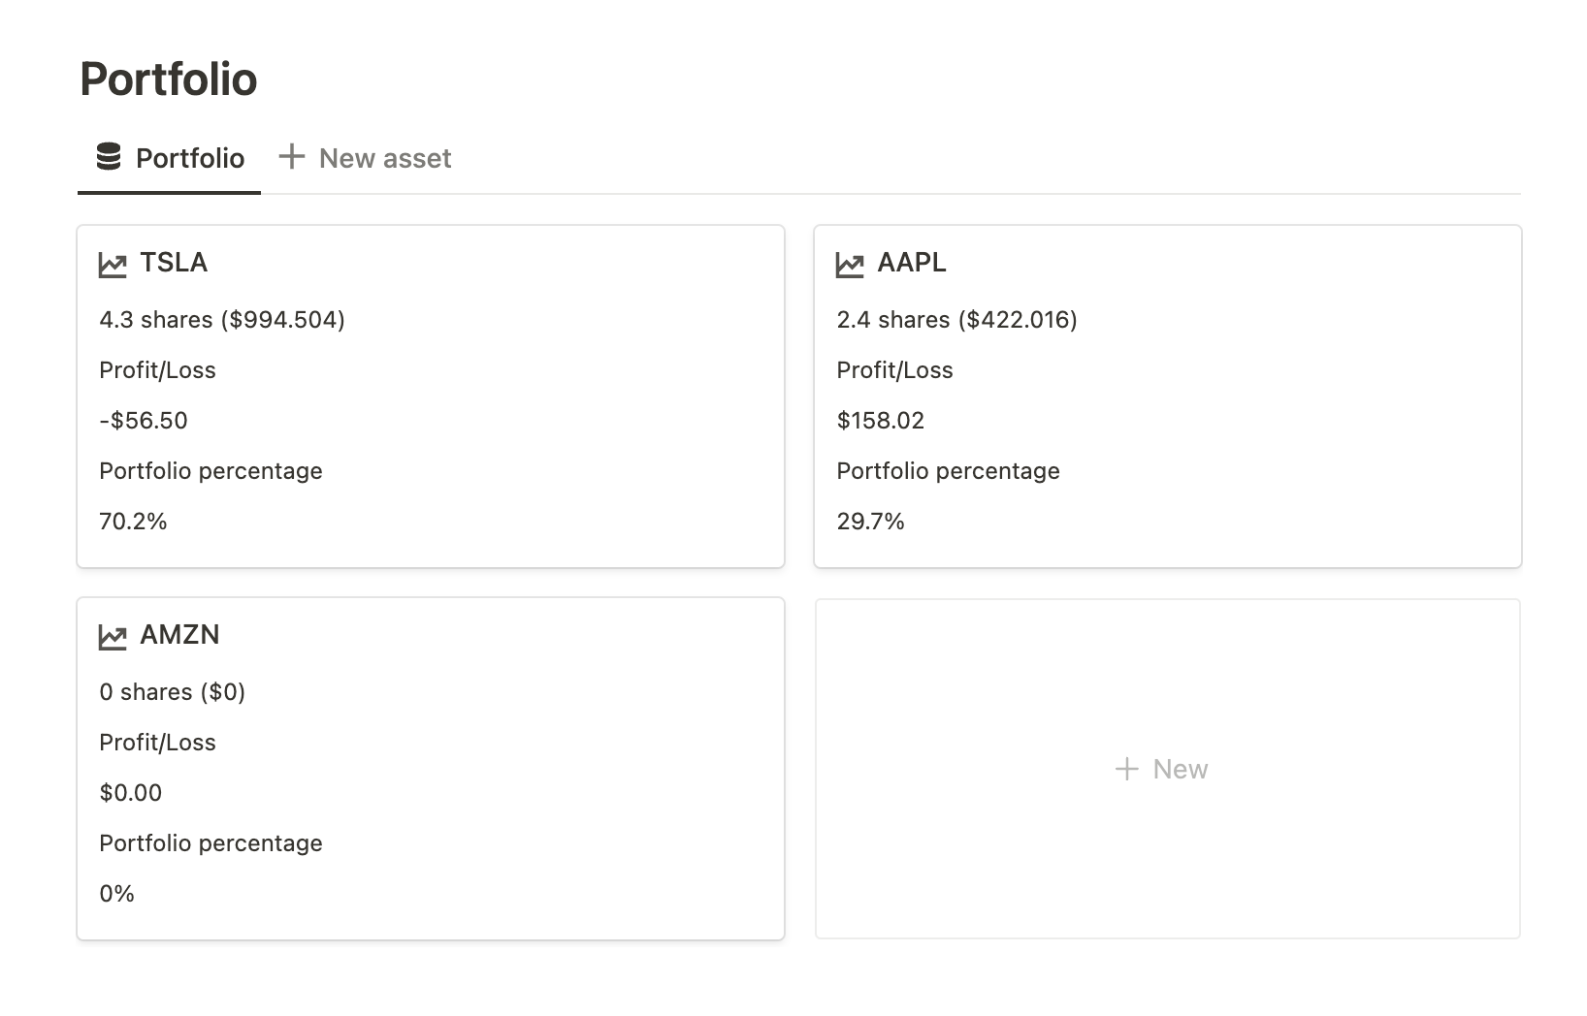Click Profit/Loss label in AMZN card

click(157, 743)
